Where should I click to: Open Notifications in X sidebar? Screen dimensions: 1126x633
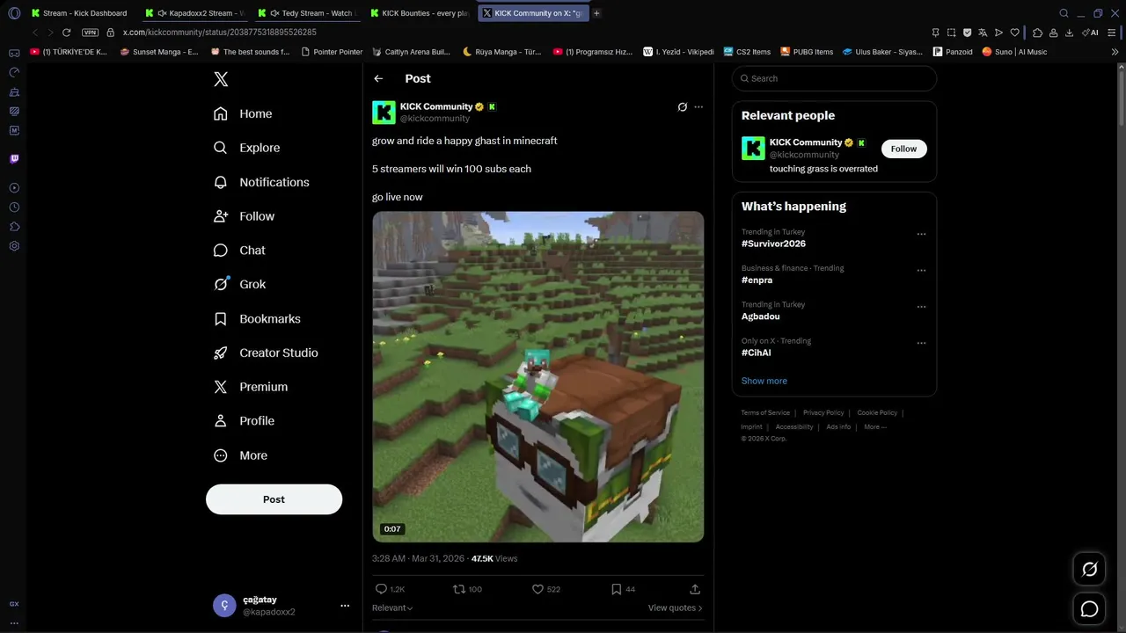(261, 182)
